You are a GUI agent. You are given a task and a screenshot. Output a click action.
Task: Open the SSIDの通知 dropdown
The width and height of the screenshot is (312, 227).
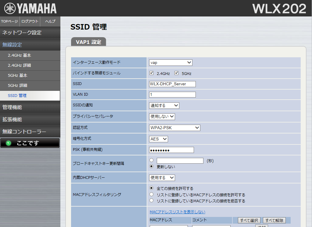click(164, 105)
